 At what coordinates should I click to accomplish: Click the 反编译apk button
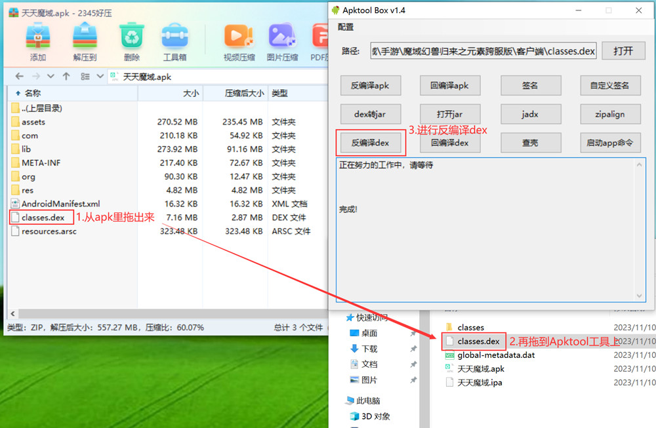(x=370, y=86)
